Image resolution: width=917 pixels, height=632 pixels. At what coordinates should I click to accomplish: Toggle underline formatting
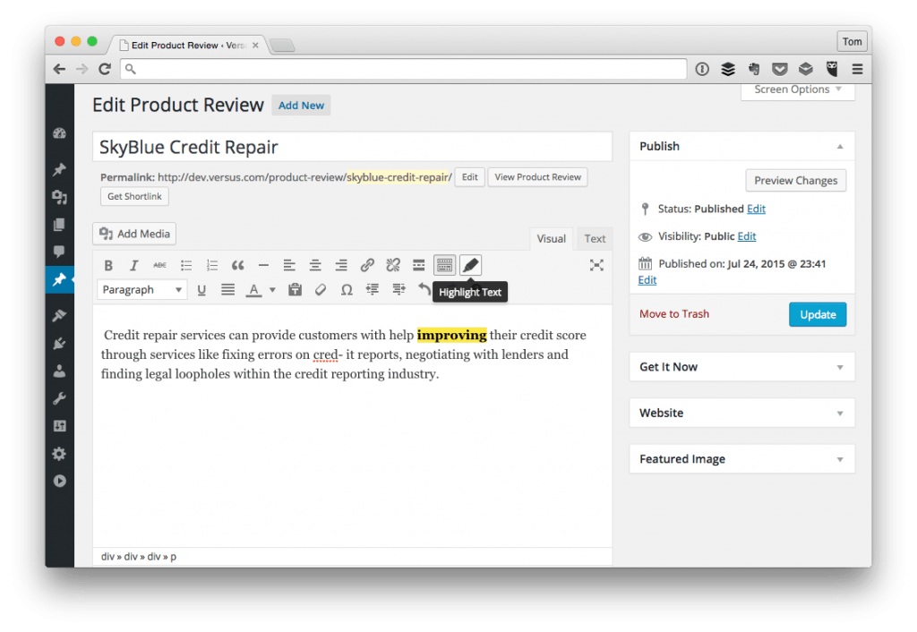point(201,289)
